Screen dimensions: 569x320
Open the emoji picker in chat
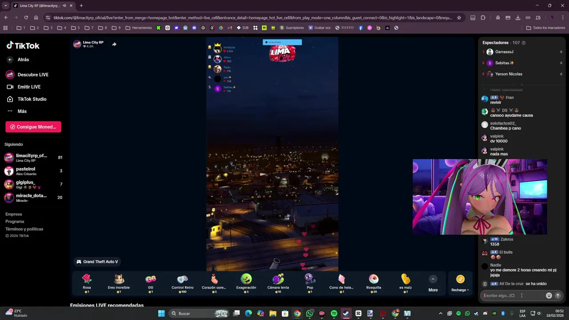coord(549,296)
